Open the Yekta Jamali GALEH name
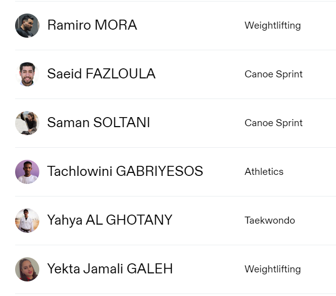The image size is (336, 296). [110, 269]
